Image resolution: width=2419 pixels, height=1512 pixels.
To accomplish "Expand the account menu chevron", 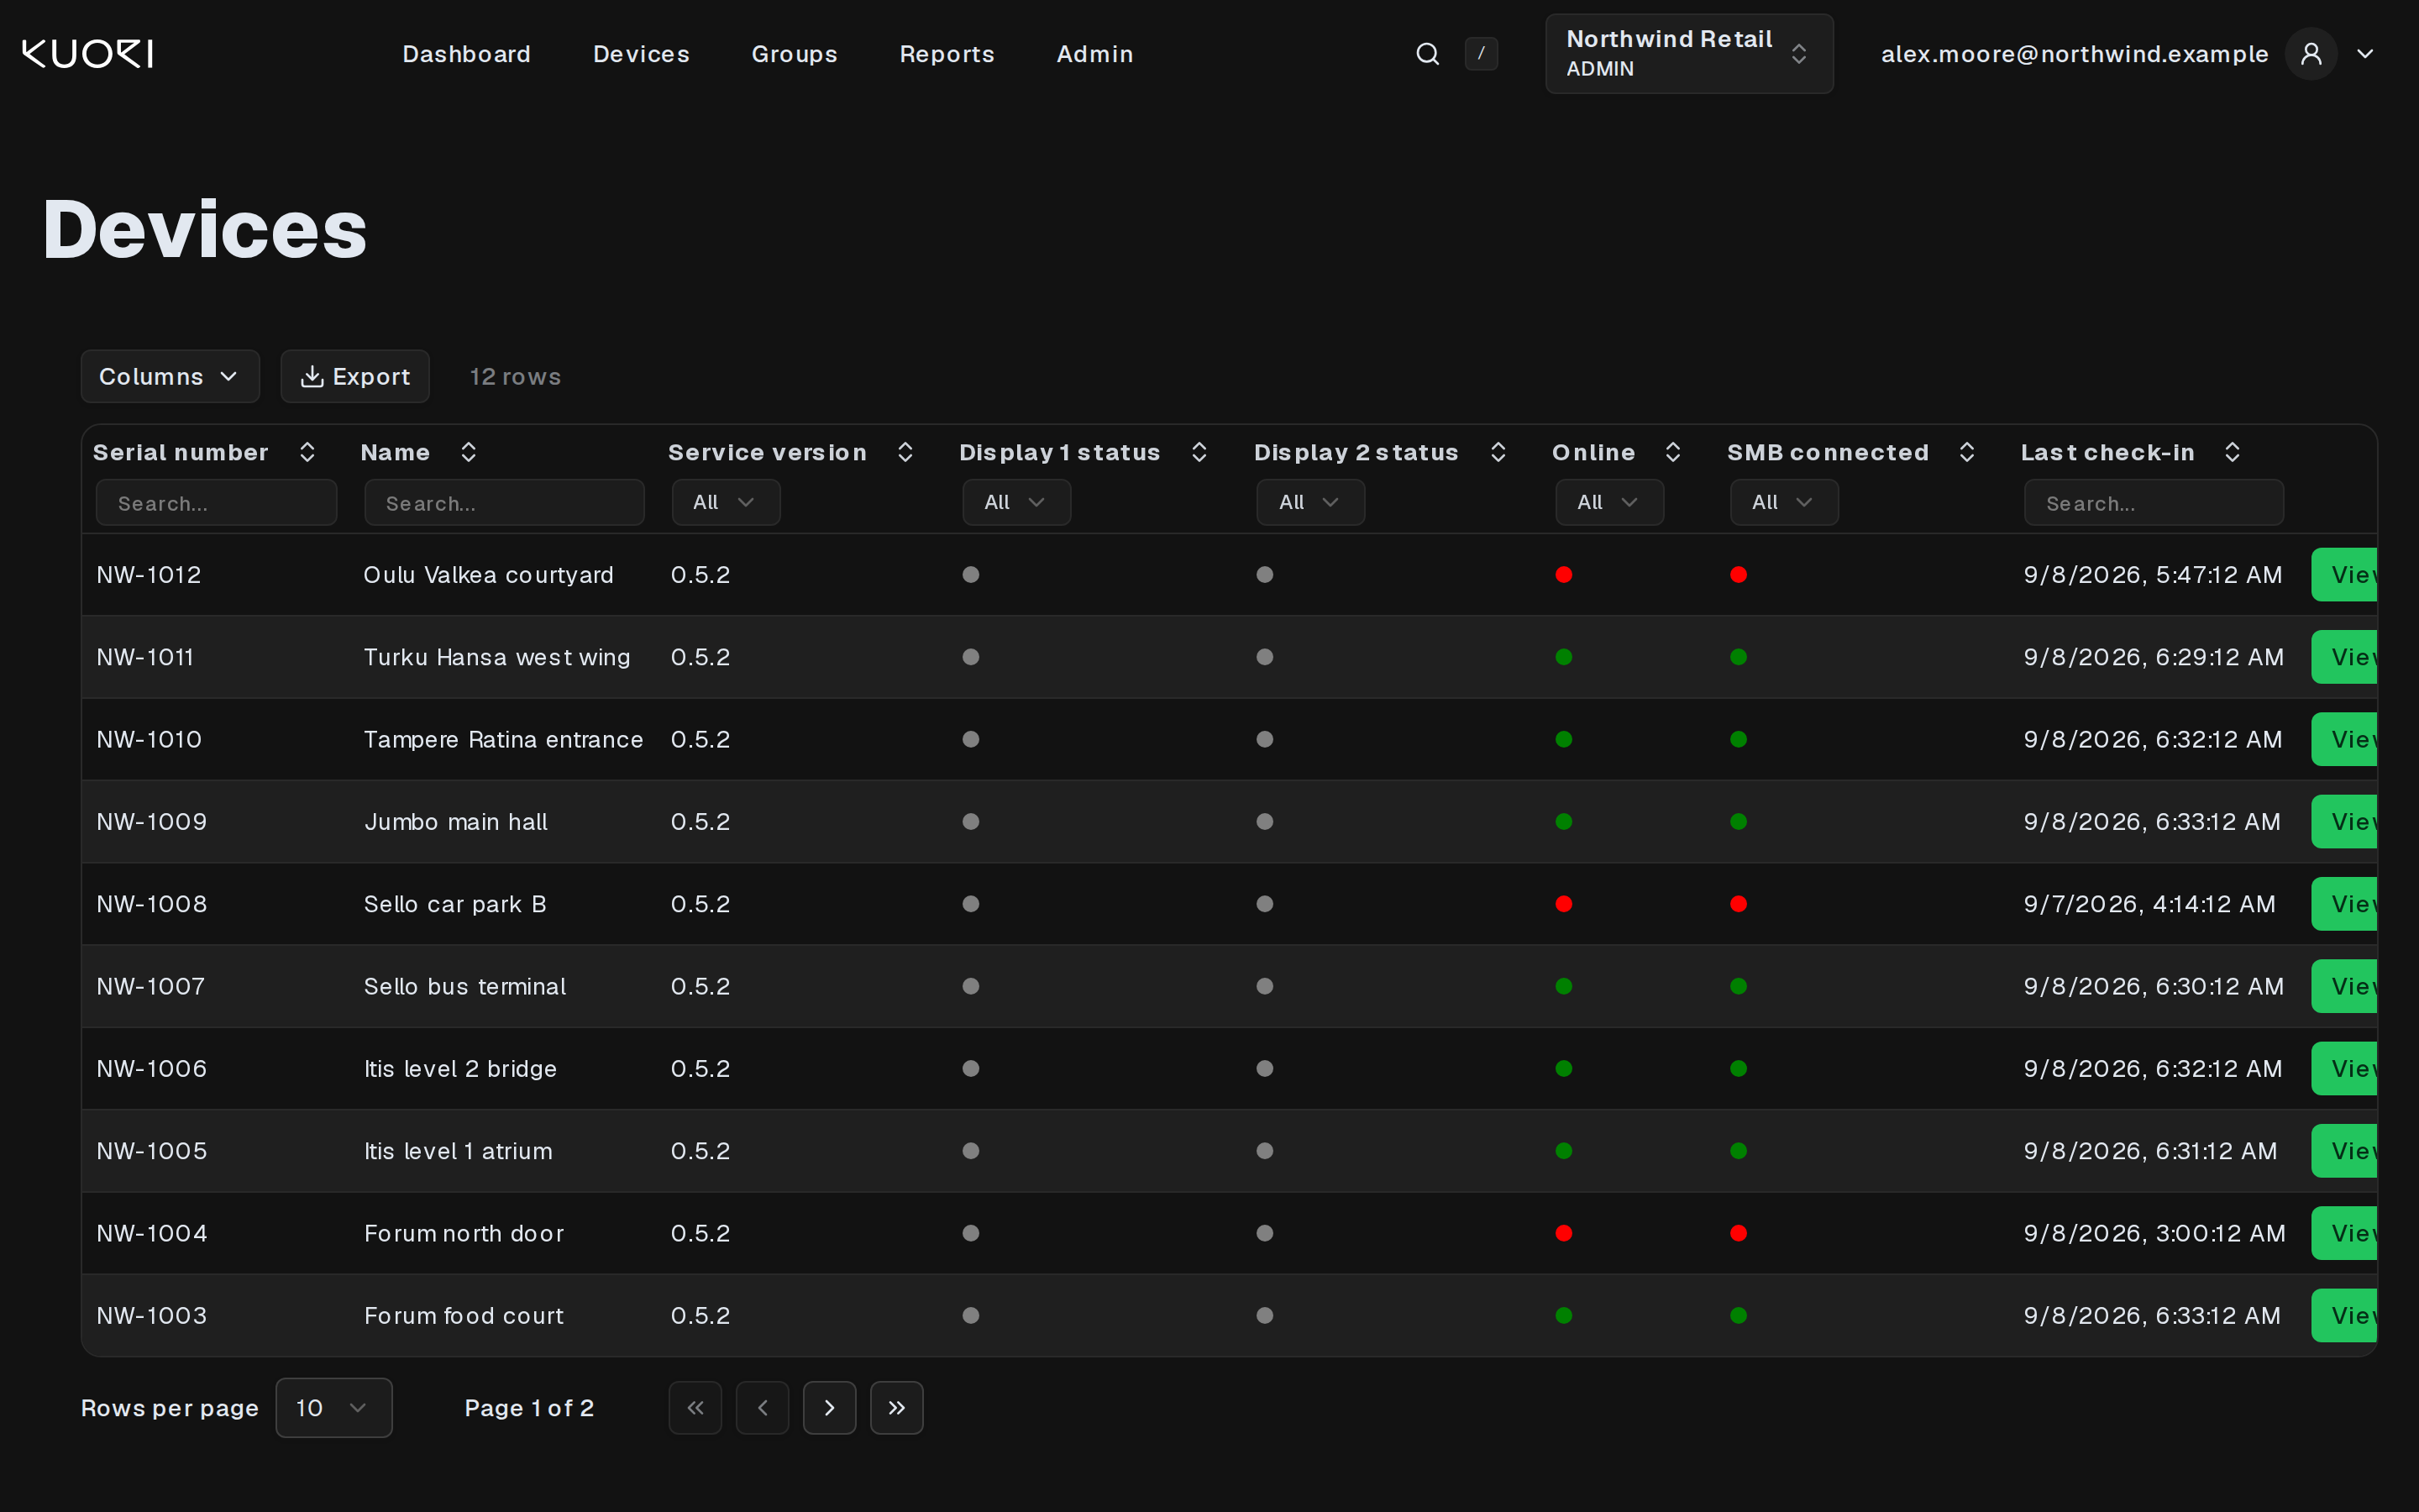I will coord(2365,54).
